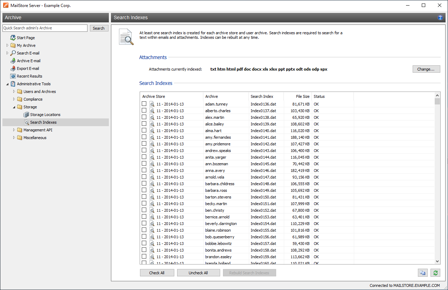The width and height of the screenshot is (448, 290).
Task: Click the Search Indexes tree icon
Action: point(27,122)
